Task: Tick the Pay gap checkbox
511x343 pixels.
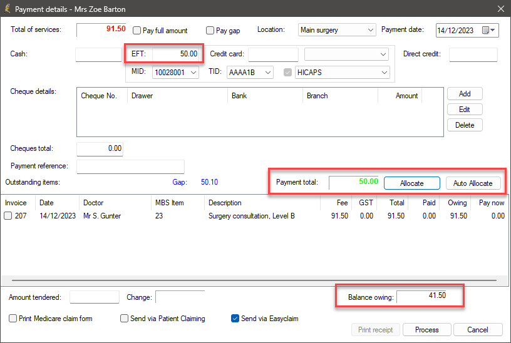Action: tap(210, 31)
